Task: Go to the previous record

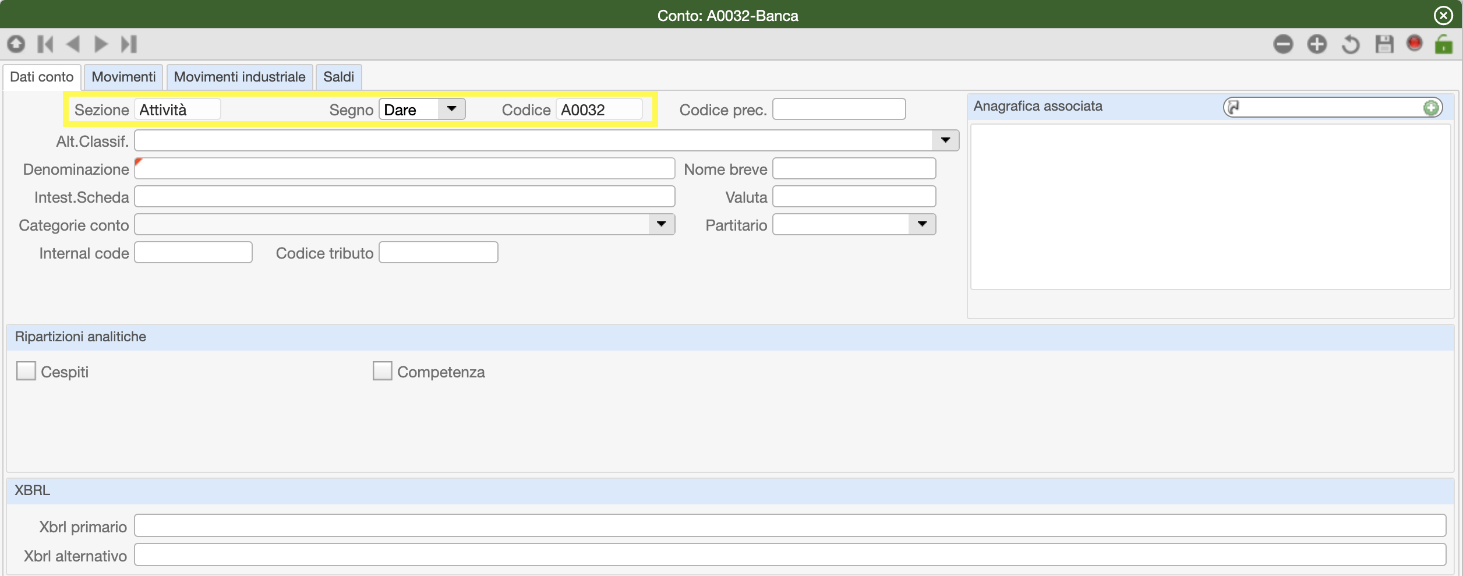Action: point(73,44)
